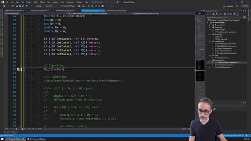The height and width of the screenshot is (141, 251).
Task: Open the Error List tab
Action: click(x=7, y=132)
